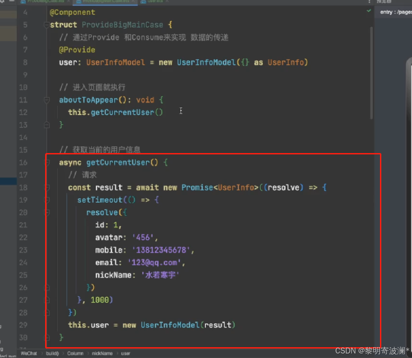This screenshot has height=358, width=412.
Task: Select WeChat in the breadcrumb bar
Action: coord(29,353)
